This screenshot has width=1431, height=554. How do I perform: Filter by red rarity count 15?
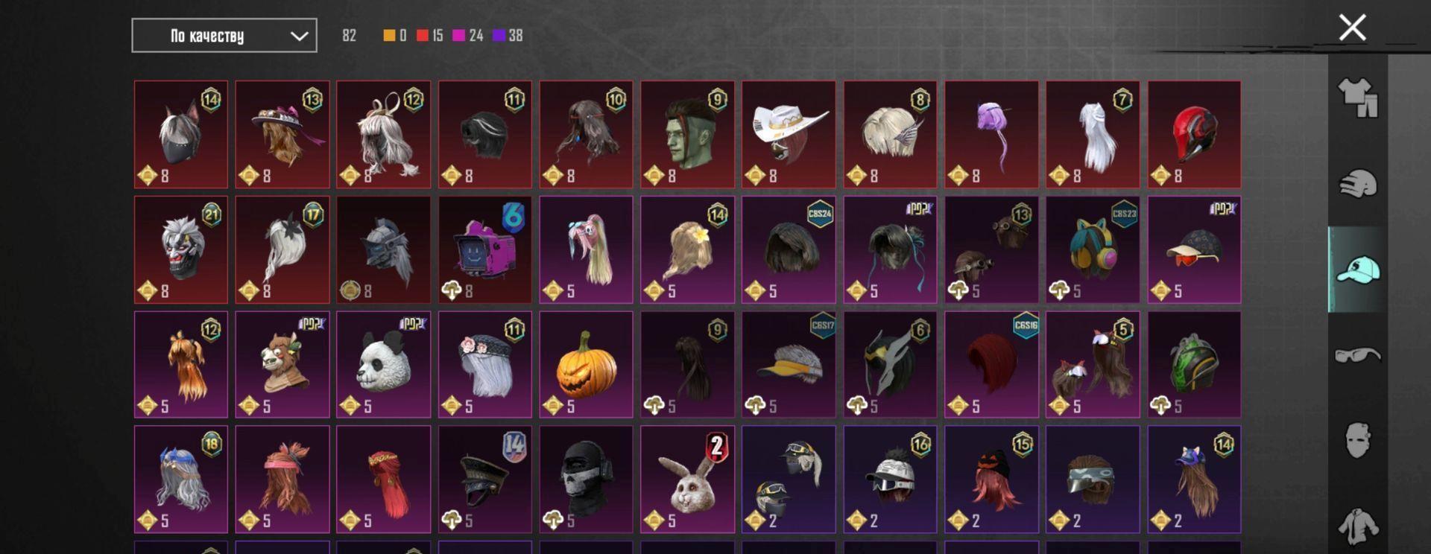429,35
